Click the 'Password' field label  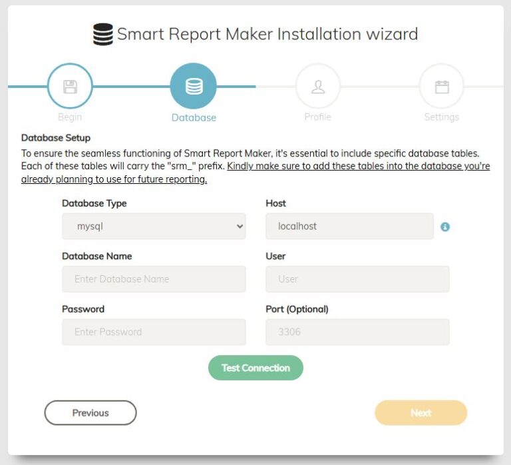(83, 309)
